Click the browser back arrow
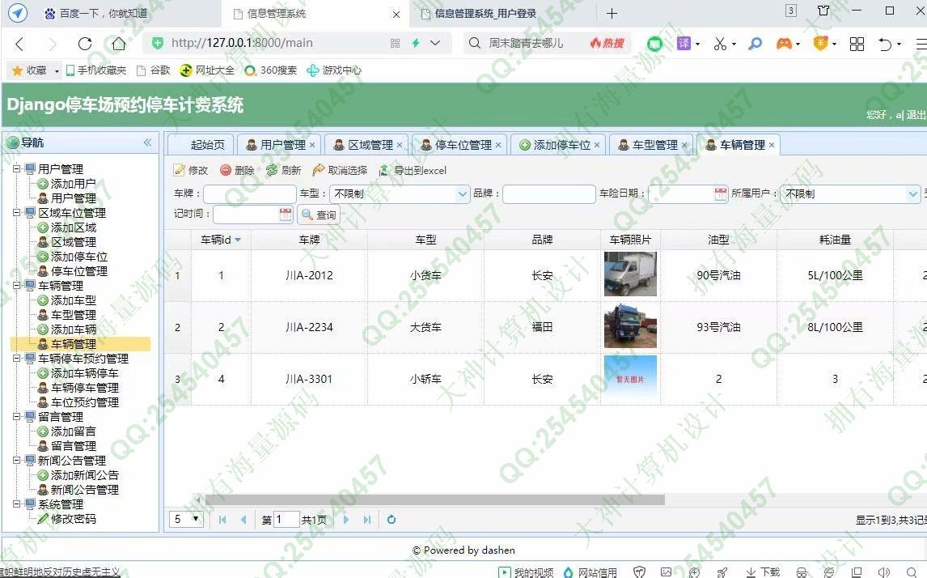This screenshot has width=927, height=578. tap(19, 43)
